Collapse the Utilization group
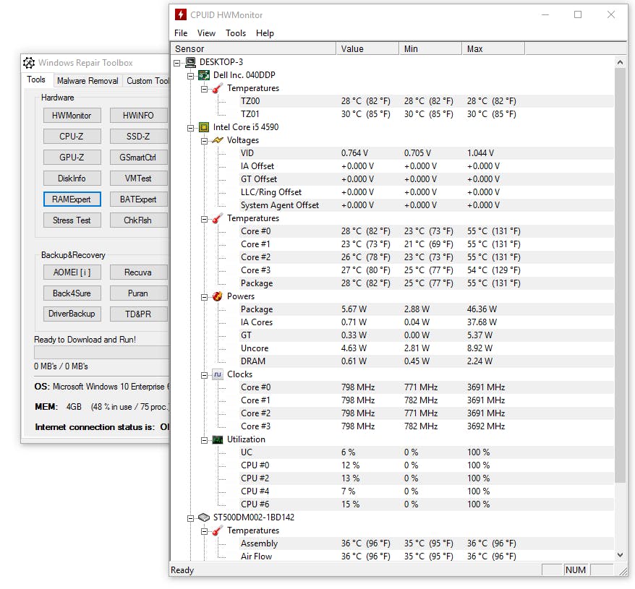This screenshot has width=635, height=589. [x=204, y=440]
